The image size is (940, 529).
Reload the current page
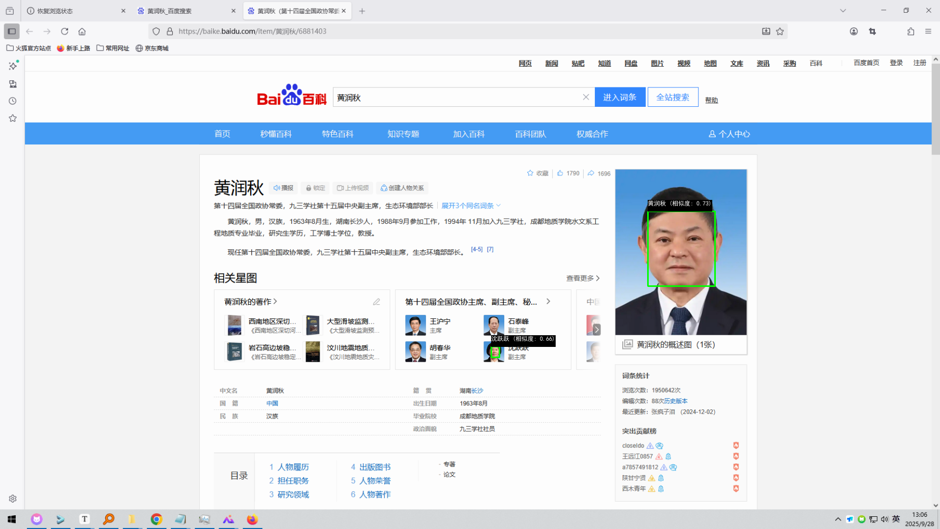65,31
